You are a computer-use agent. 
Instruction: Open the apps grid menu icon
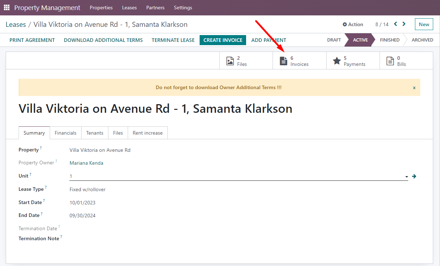pos(7,8)
